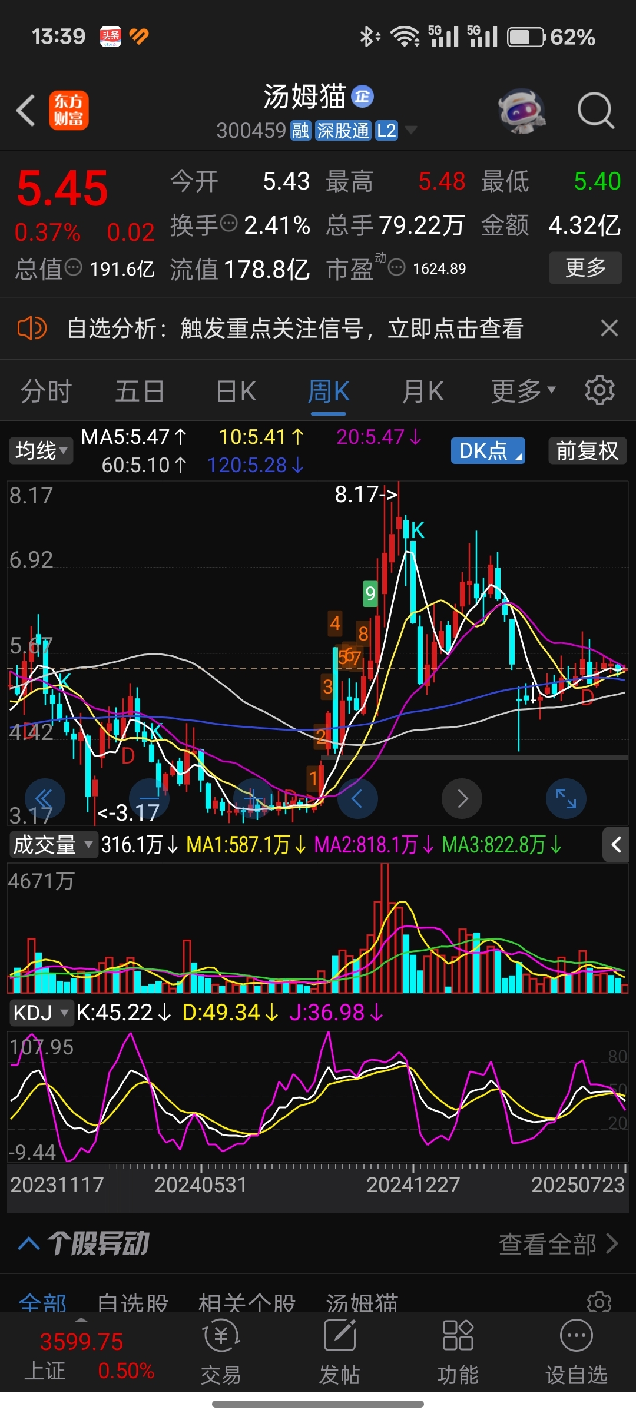Tap the Toutiao notification icon

click(111, 37)
